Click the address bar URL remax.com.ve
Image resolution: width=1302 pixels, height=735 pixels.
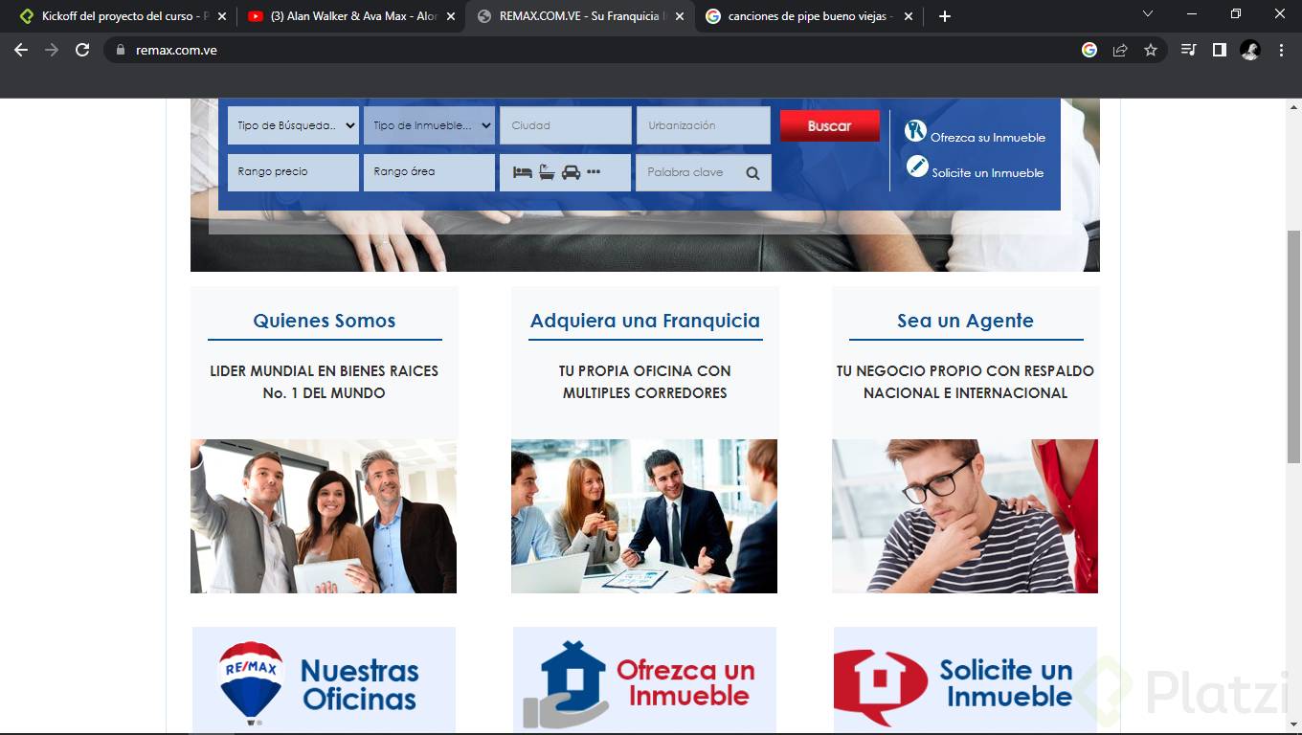point(176,50)
